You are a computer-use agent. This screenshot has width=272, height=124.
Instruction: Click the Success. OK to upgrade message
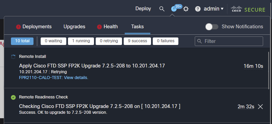click(x=63, y=112)
